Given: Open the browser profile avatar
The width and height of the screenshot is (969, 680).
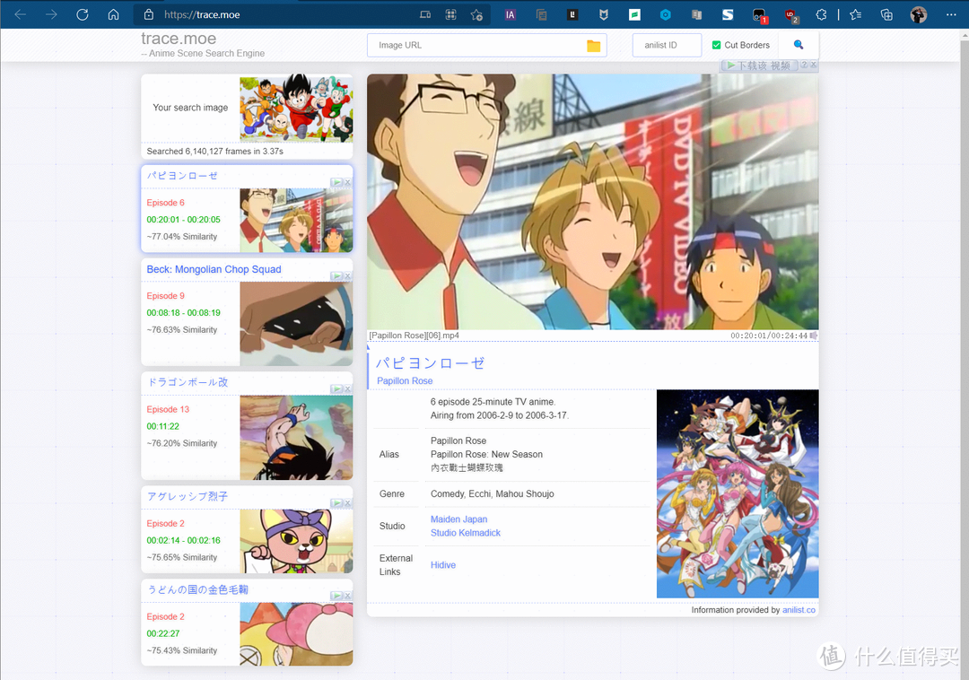Looking at the screenshot, I should [x=919, y=15].
